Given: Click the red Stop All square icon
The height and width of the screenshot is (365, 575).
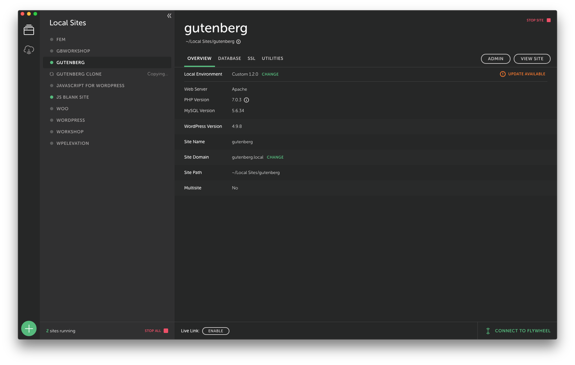Looking at the screenshot, I should [x=166, y=331].
